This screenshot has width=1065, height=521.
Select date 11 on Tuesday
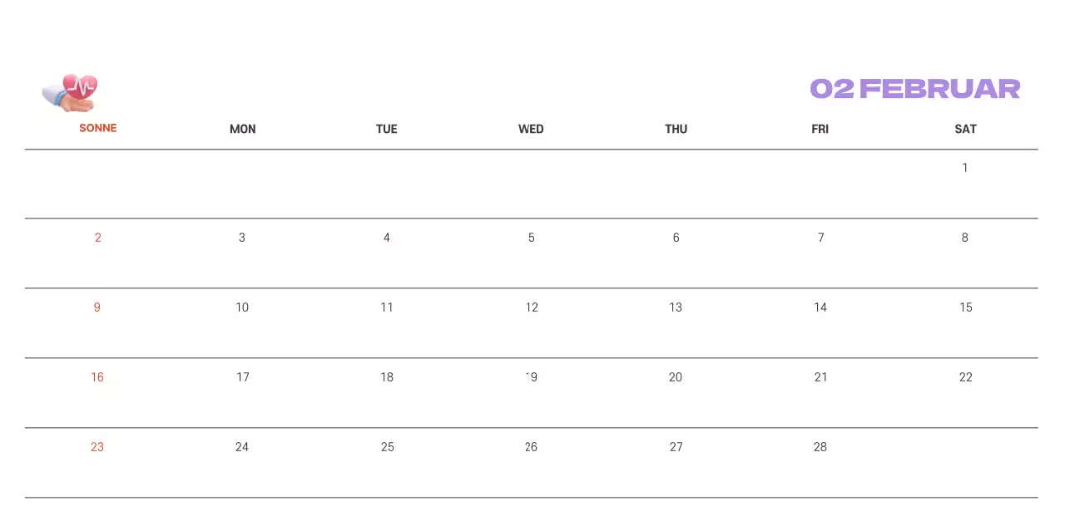[387, 307]
